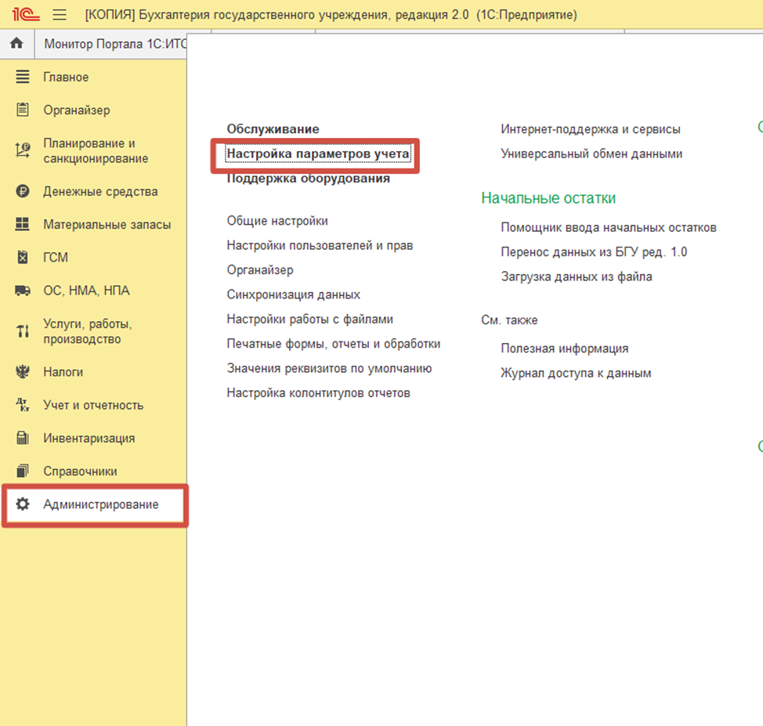Open Органайзер link in settings list
Image resolution: width=763 pixels, height=726 pixels.
coord(260,270)
